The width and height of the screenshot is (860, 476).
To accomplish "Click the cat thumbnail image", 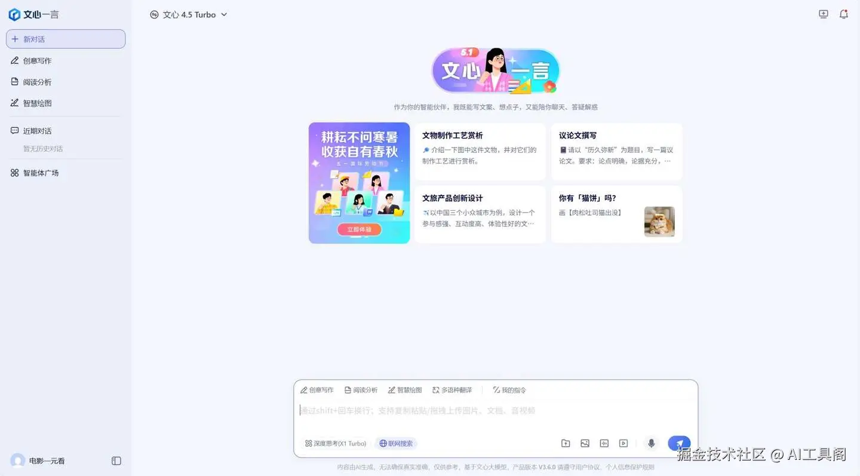I will [x=659, y=222].
